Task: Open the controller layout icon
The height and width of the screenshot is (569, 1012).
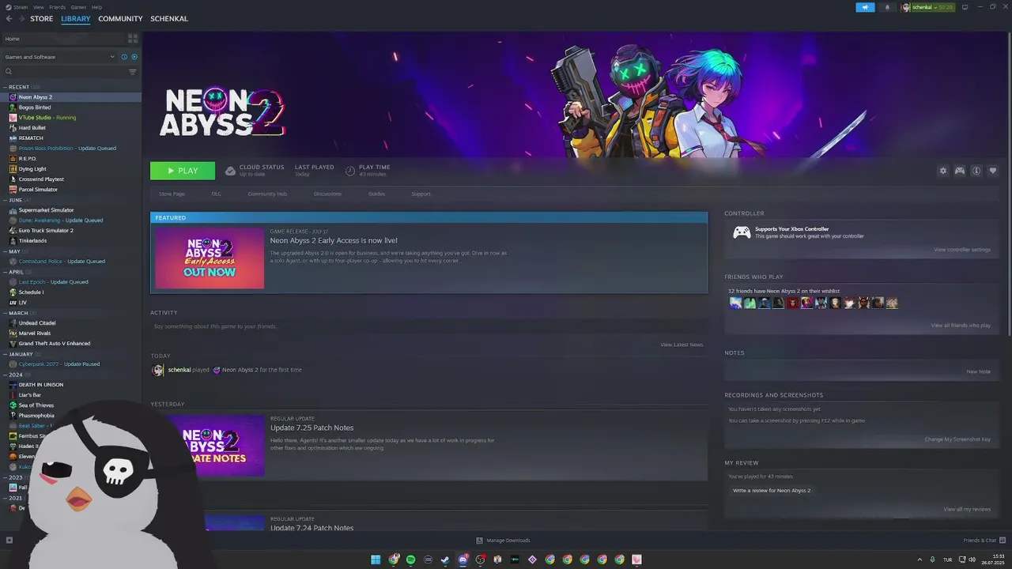Action: pyautogui.click(x=960, y=171)
